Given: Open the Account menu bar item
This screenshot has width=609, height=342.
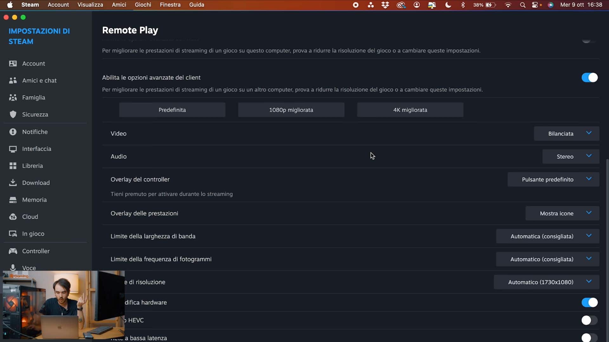Looking at the screenshot, I should click(58, 5).
